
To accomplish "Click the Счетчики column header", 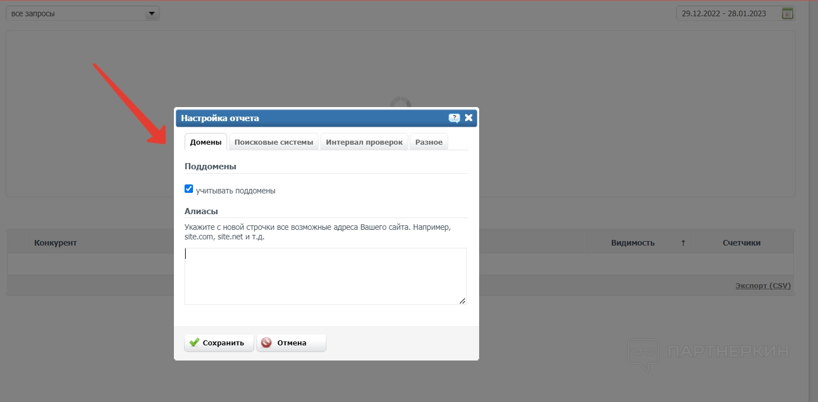I will [742, 243].
